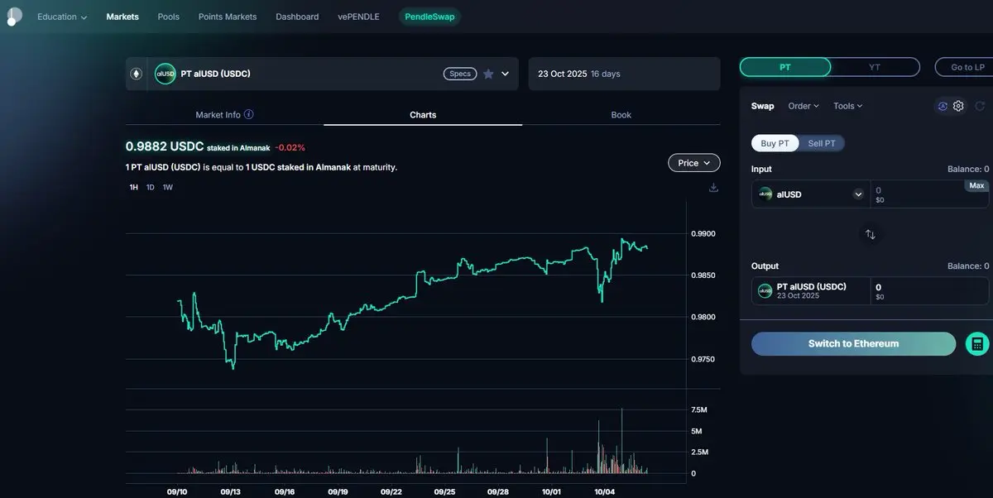Click the Pendle logo icon
Viewport: 993px width, 498px height.
(14, 17)
